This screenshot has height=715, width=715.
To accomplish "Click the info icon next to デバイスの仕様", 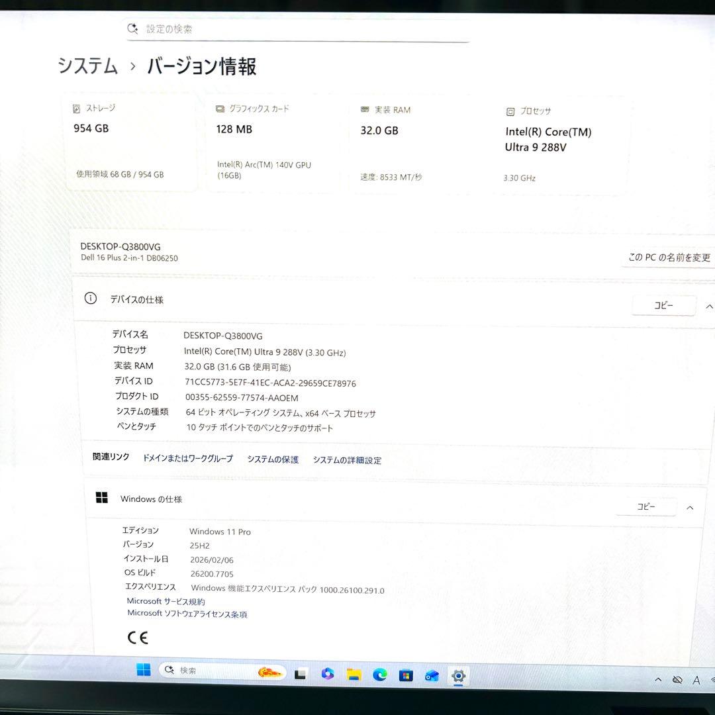I will click(91, 299).
